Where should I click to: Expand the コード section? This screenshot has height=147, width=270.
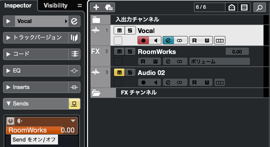pos(8,54)
